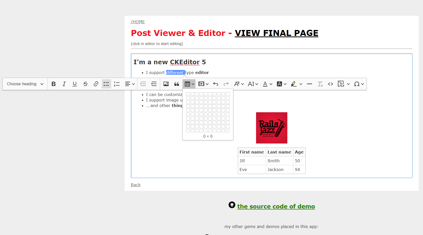Click the remove format icon

[x=320, y=84]
